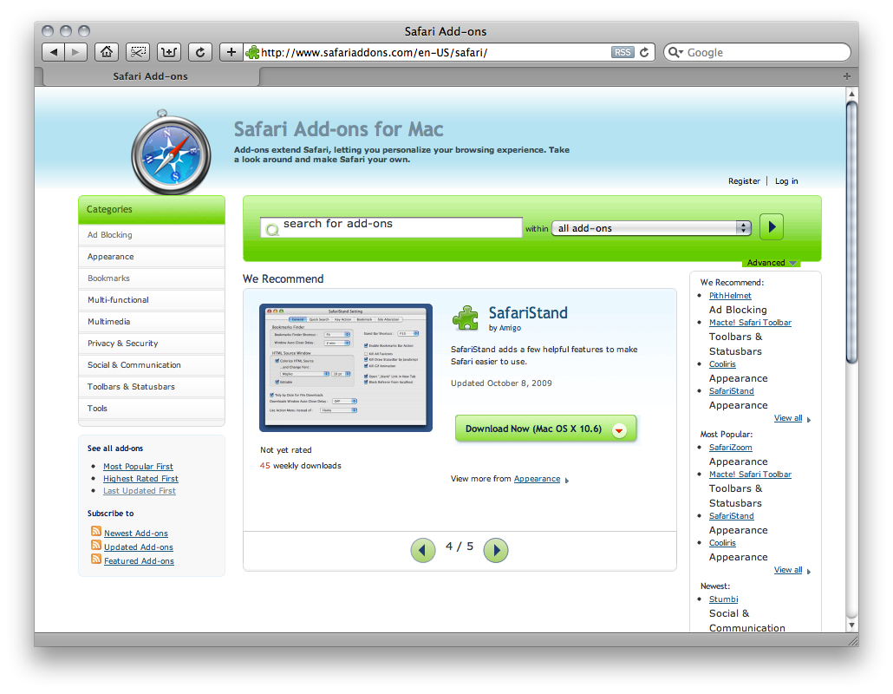Select the Privacy & Security category
This screenshot has width=893, height=694.
pyautogui.click(x=121, y=343)
